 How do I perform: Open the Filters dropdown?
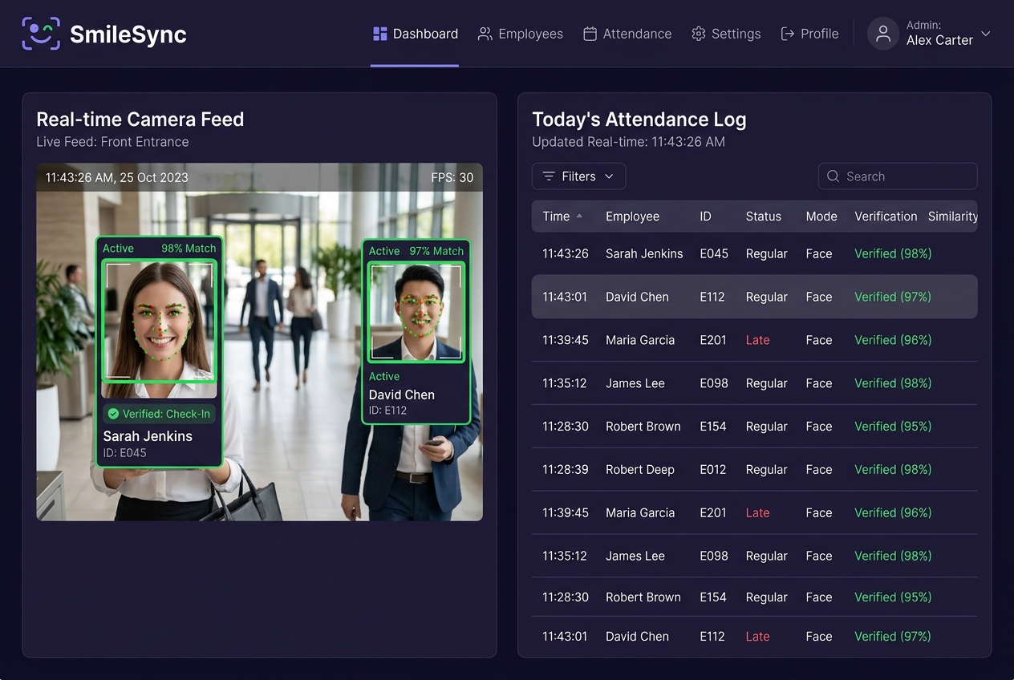(578, 176)
